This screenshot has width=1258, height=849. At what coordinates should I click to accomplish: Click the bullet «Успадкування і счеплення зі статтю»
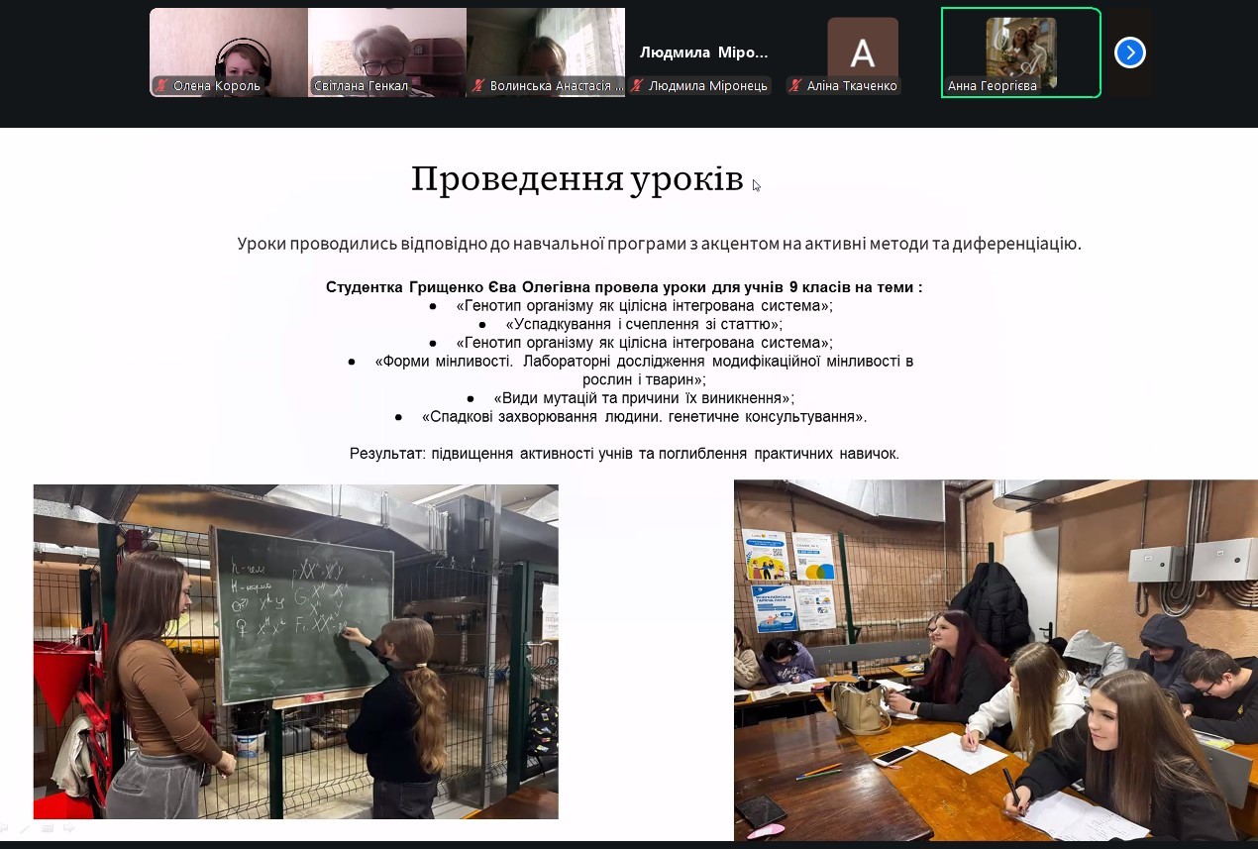click(x=643, y=324)
